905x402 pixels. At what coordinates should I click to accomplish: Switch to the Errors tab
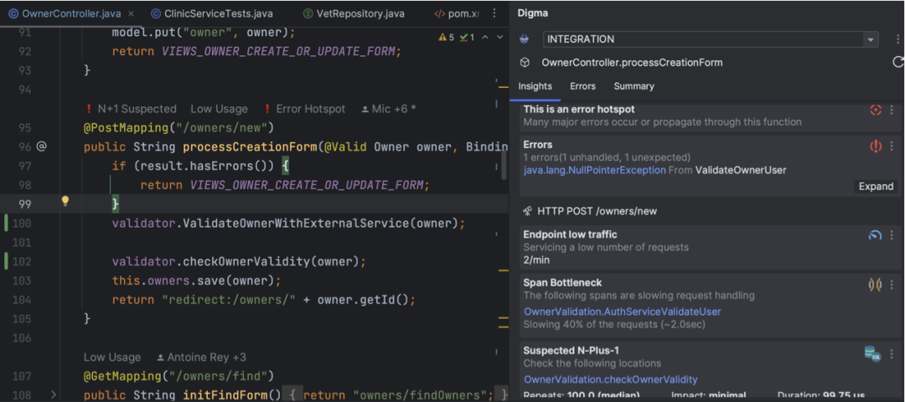(582, 86)
